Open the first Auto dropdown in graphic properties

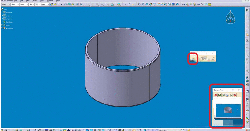click(x=6, y=5)
